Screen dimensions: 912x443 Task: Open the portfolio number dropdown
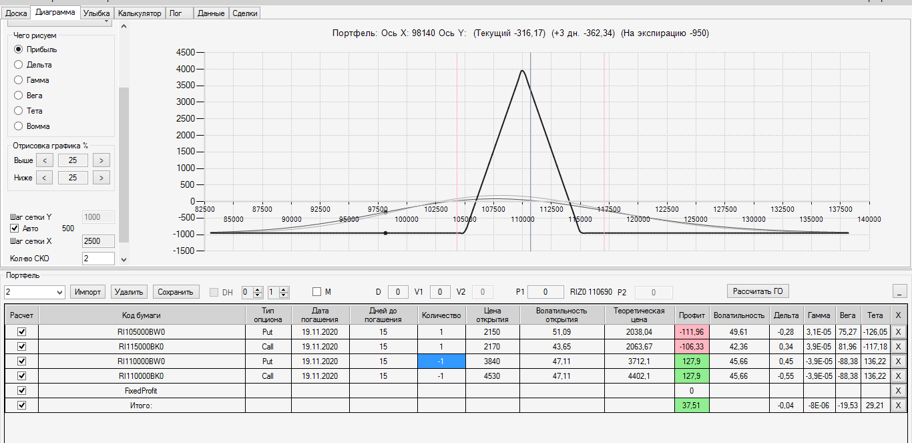click(59, 292)
